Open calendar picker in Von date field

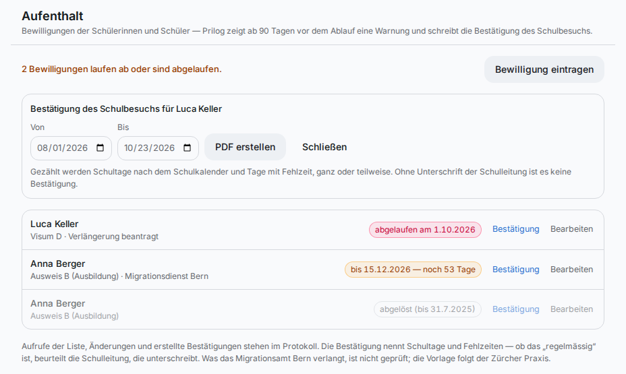tap(101, 148)
